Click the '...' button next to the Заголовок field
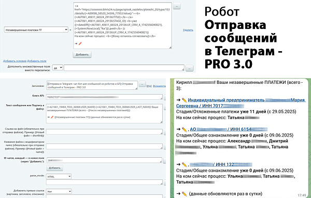311x198 pixels. coord(142,84)
